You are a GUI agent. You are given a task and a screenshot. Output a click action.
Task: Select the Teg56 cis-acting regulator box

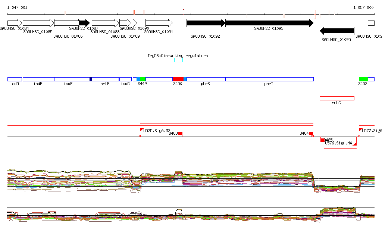pyautogui.click(x=178, y=60)
